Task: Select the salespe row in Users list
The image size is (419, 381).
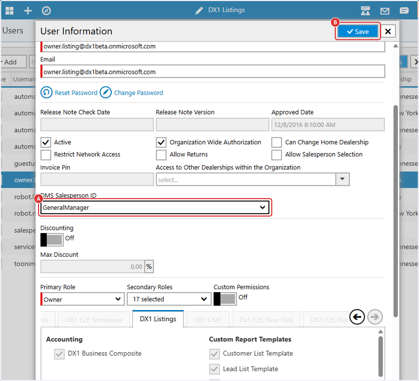Action: (x=18, y=230)
